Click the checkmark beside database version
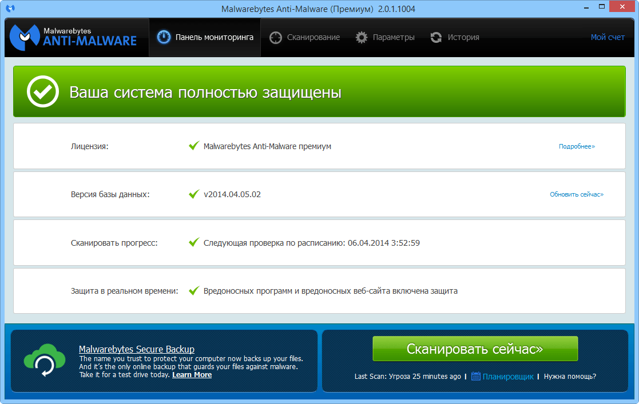This screenshot has height=404, width=639. pos(193,194)
